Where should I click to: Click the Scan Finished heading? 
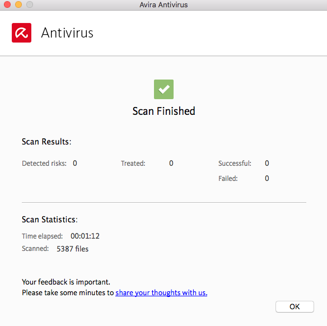[x=163, y=111]
